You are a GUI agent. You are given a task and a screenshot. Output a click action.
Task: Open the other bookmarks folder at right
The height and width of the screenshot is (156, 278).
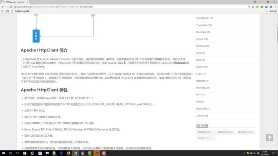271,11
